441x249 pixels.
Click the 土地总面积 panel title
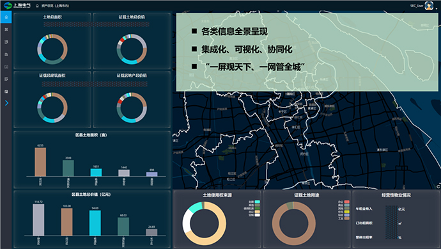pos(52,17)
